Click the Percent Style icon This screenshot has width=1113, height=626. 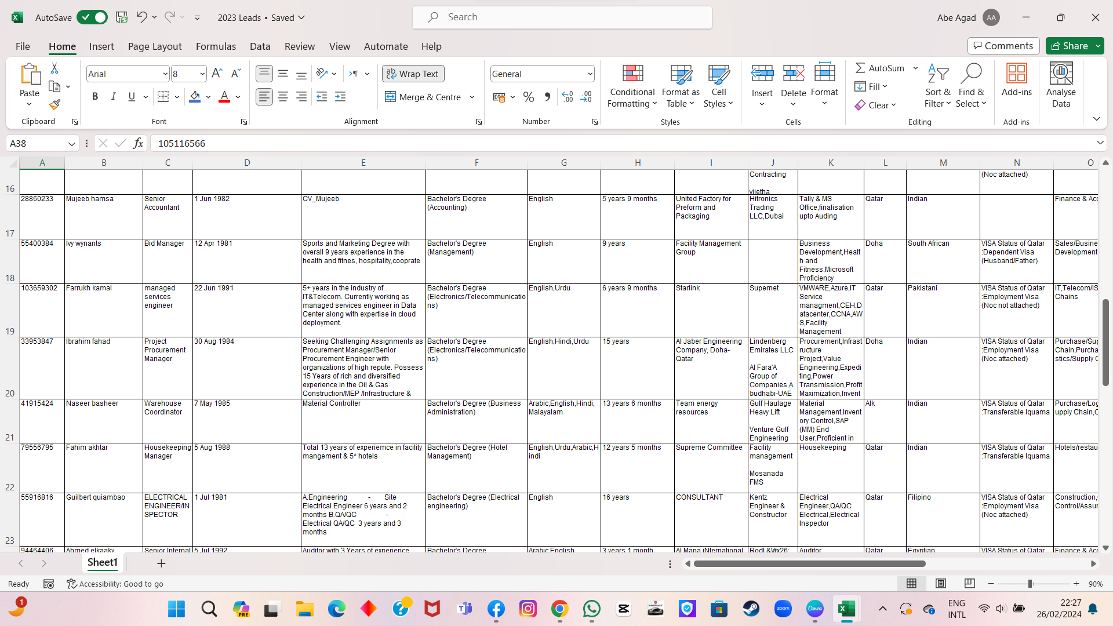pyautogui.click(x=528, y=97)
